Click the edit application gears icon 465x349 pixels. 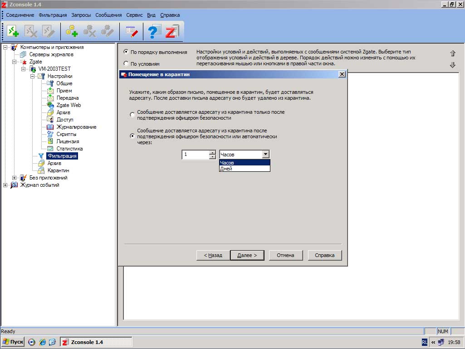coord(107,31)
